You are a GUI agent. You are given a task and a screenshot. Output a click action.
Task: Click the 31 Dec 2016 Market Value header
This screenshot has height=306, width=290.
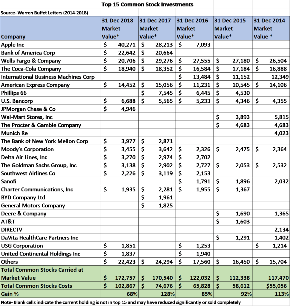[x=194, y=28]
